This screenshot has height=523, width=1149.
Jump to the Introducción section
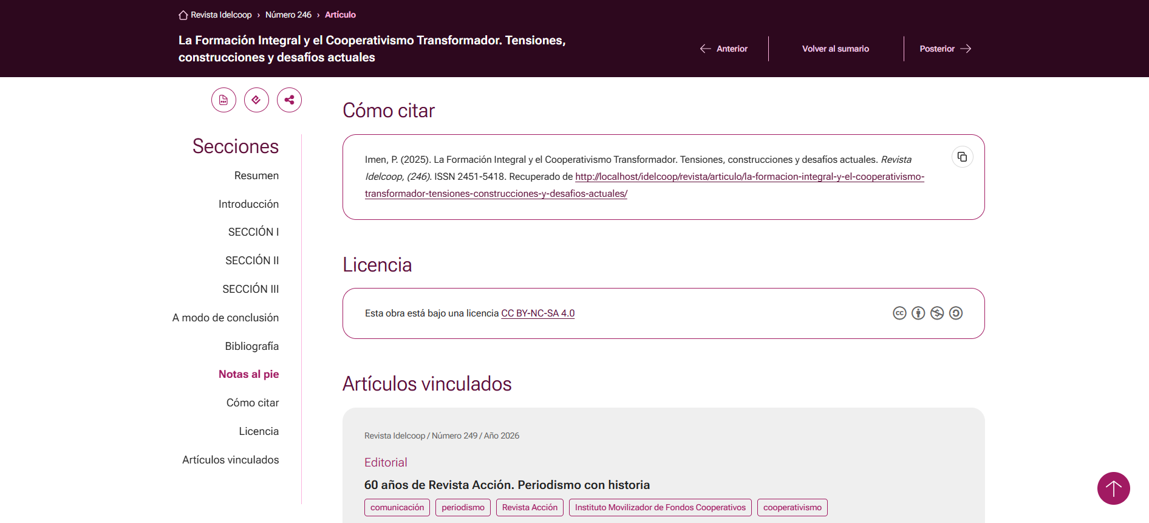248,204
